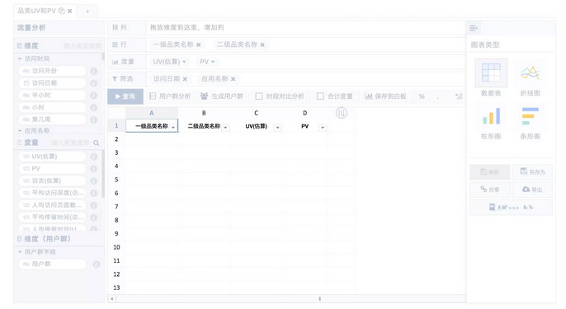Screen dimensions: 566x309
Task: Open the filter dropdown on 二级品类名称 column header
Action: (225, 127)
